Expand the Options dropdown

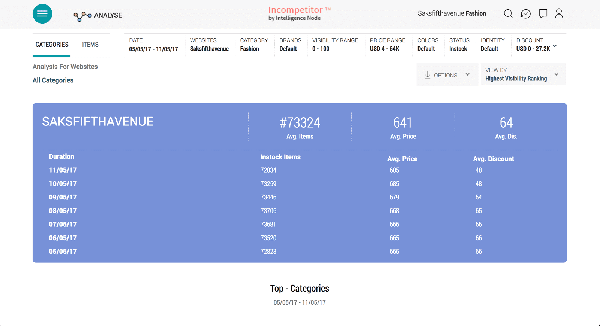[x=467, y=74]
